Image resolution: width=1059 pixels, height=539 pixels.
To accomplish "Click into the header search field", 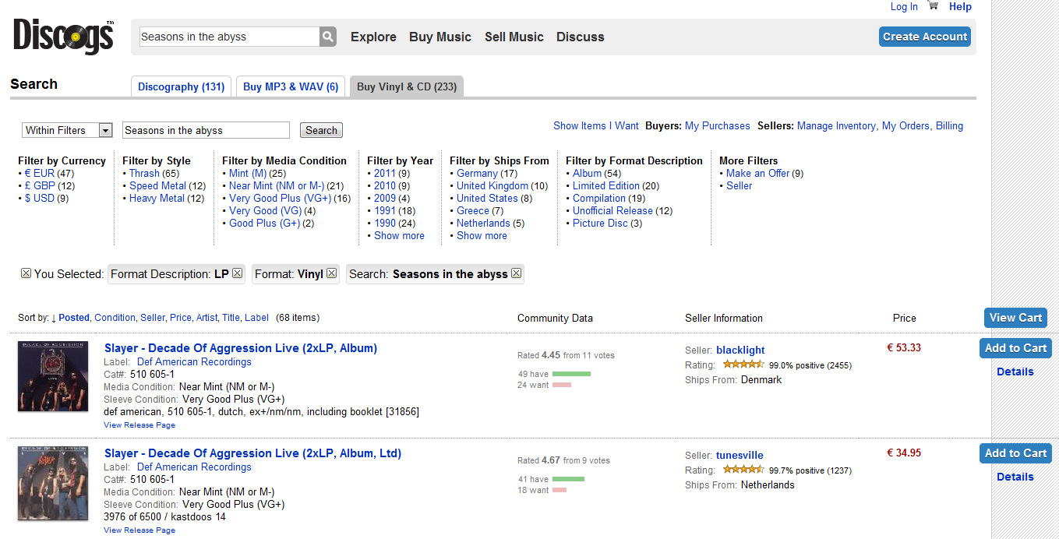I will click(x=229, y=37).
